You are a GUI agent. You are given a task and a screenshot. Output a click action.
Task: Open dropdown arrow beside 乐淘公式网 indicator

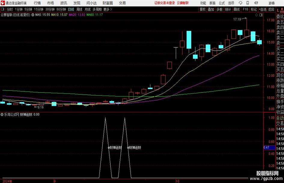pos(2,114)
